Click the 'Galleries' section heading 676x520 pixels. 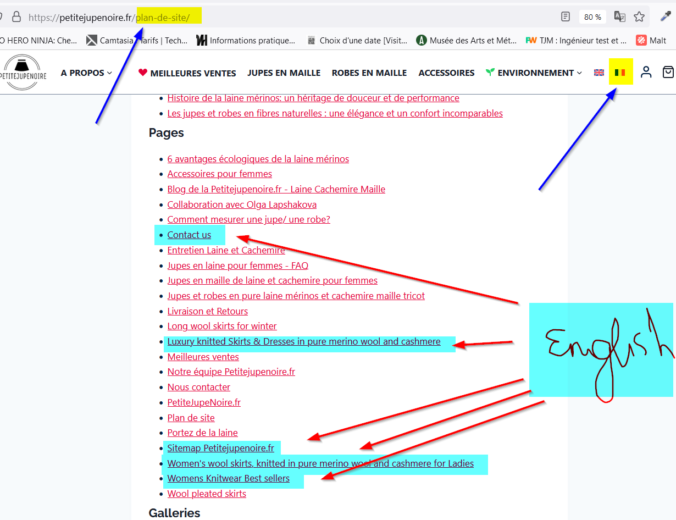coord(175,513)
